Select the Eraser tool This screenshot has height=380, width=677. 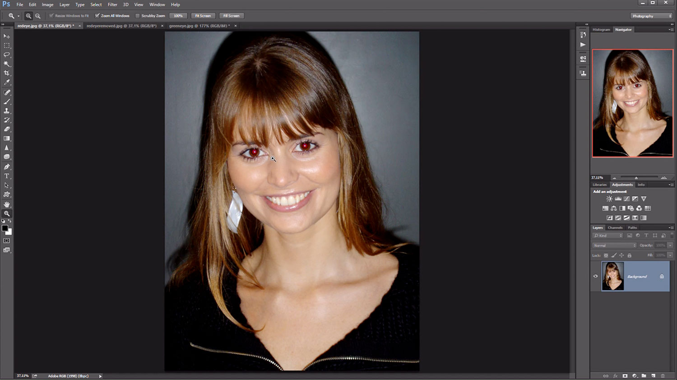click(7, 130)
